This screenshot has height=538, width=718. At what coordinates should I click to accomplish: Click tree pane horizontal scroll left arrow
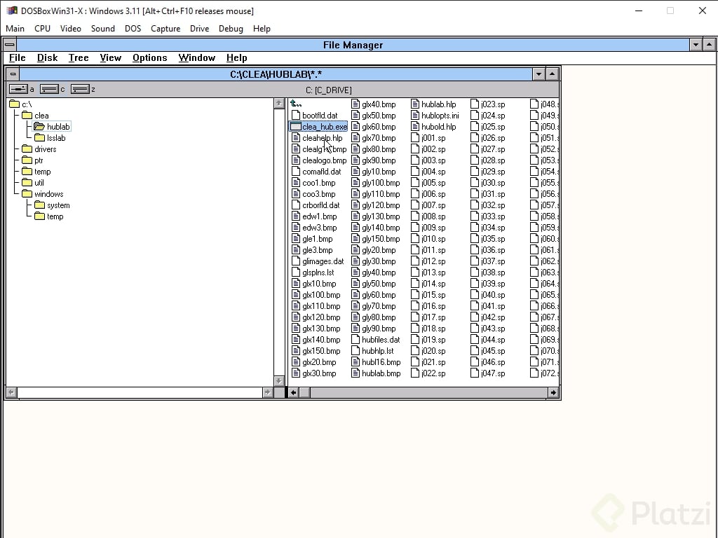point(11,392)
